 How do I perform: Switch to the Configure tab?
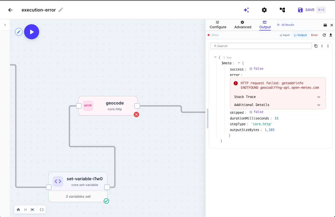(218, 25)
